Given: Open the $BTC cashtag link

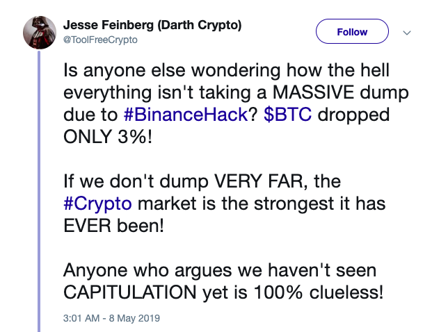Looking at the screenshot, I should (x=287, y=115).
